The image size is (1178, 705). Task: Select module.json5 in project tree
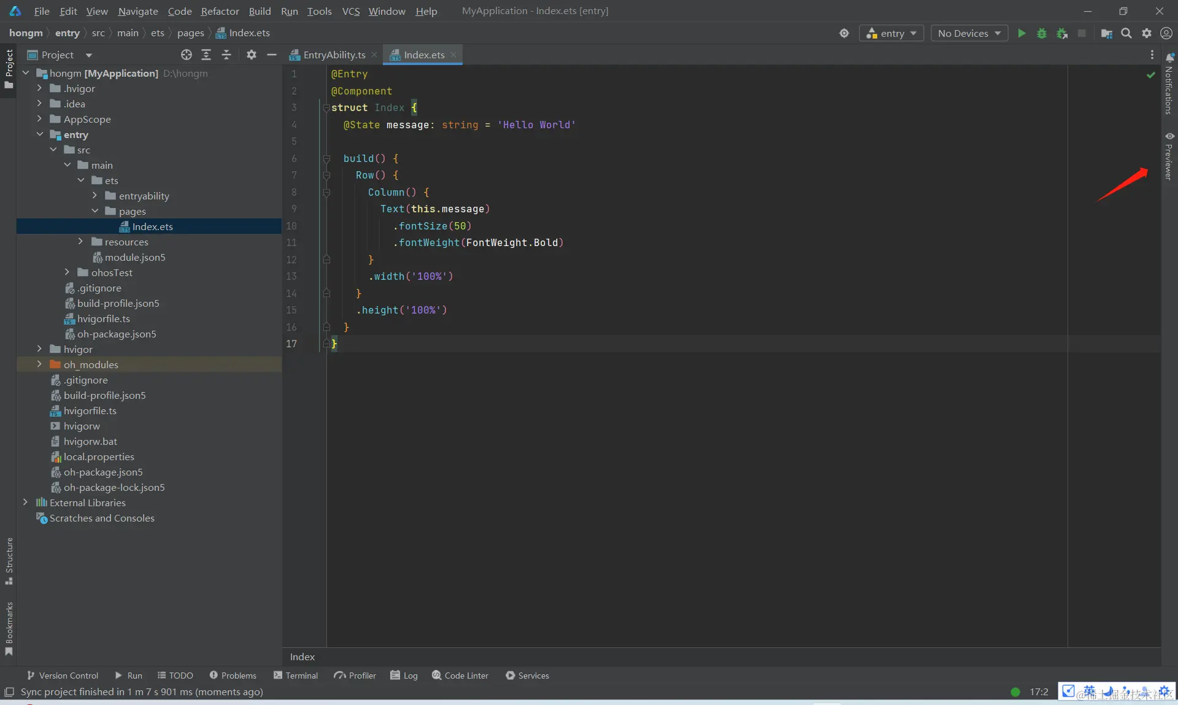pyautogui.click(x=135, y=257)
